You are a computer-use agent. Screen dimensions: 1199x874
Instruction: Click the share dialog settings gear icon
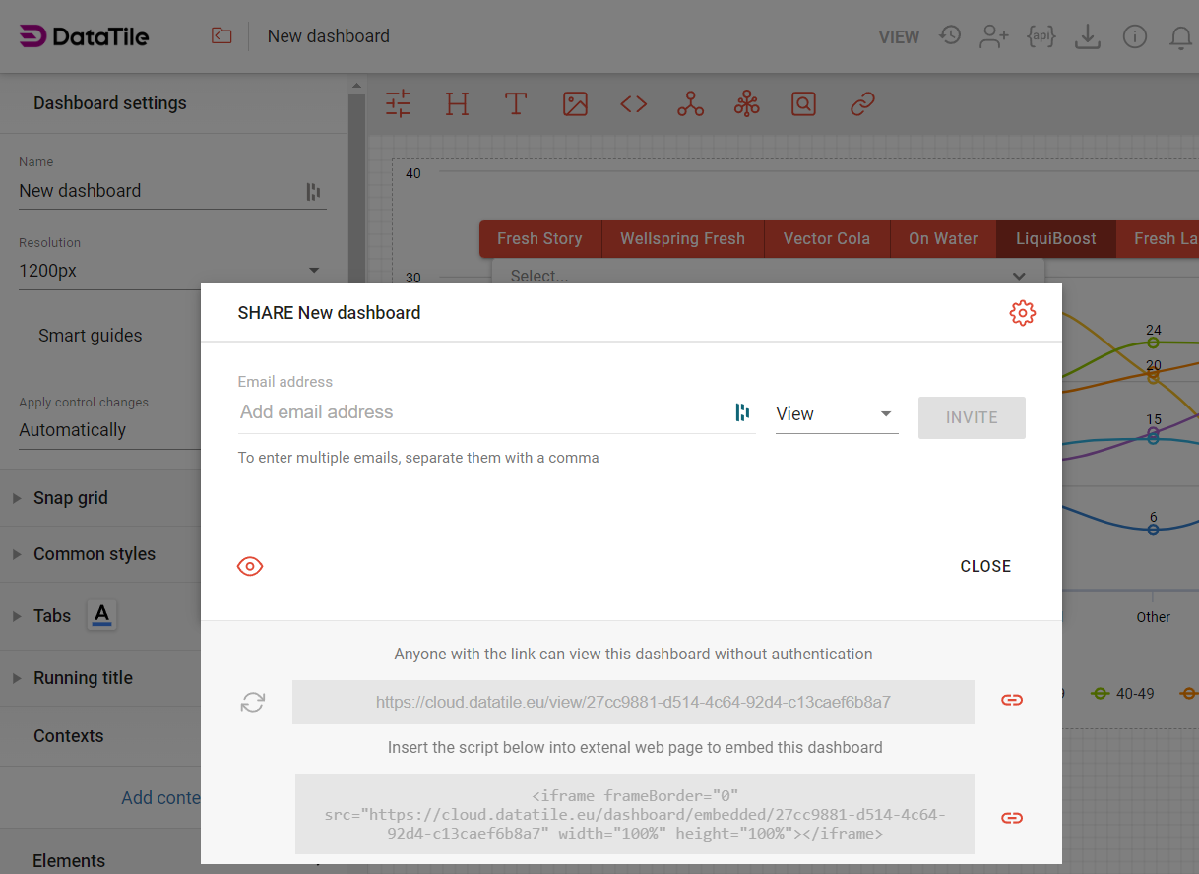pos(1022,313)
